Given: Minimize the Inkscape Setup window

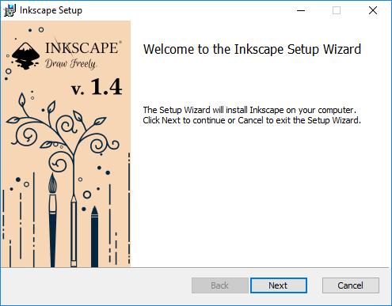Looking at the screenshot, I should tap(301, 10).
